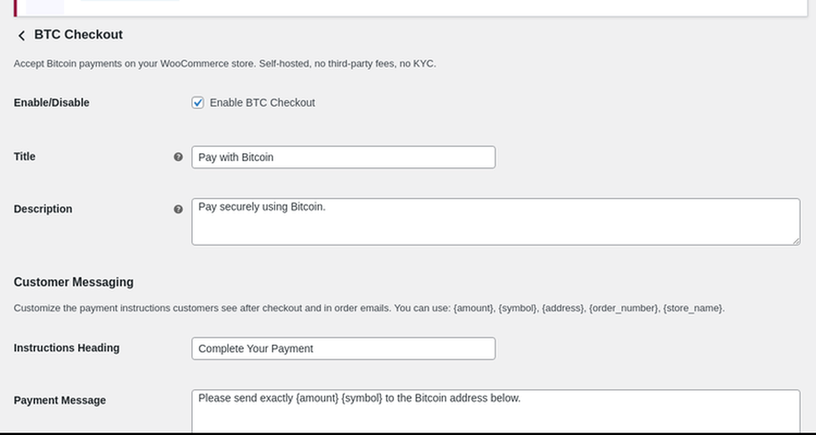
Task: Focus the Instructions Heading input
Action: 343,348
